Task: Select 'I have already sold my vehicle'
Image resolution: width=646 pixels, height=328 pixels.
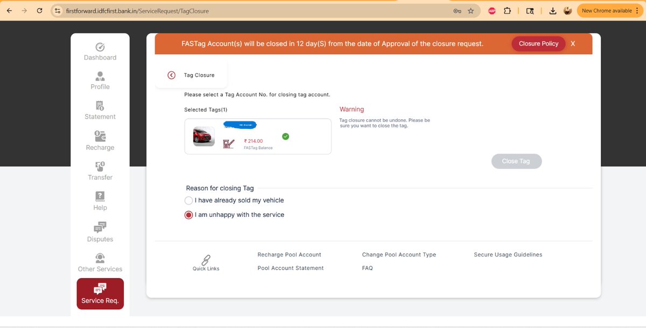Action: (188, 200)
